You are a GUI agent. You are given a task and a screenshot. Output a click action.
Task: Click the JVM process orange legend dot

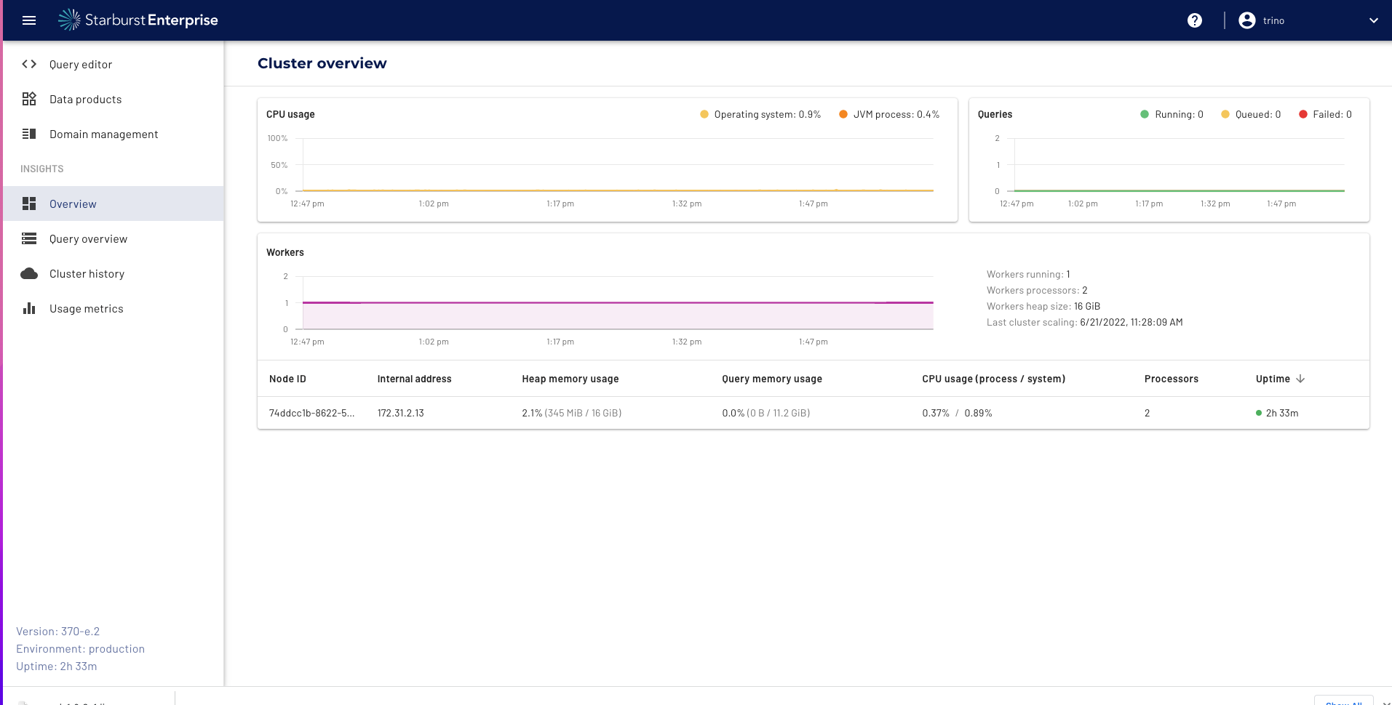click(843, 114)
